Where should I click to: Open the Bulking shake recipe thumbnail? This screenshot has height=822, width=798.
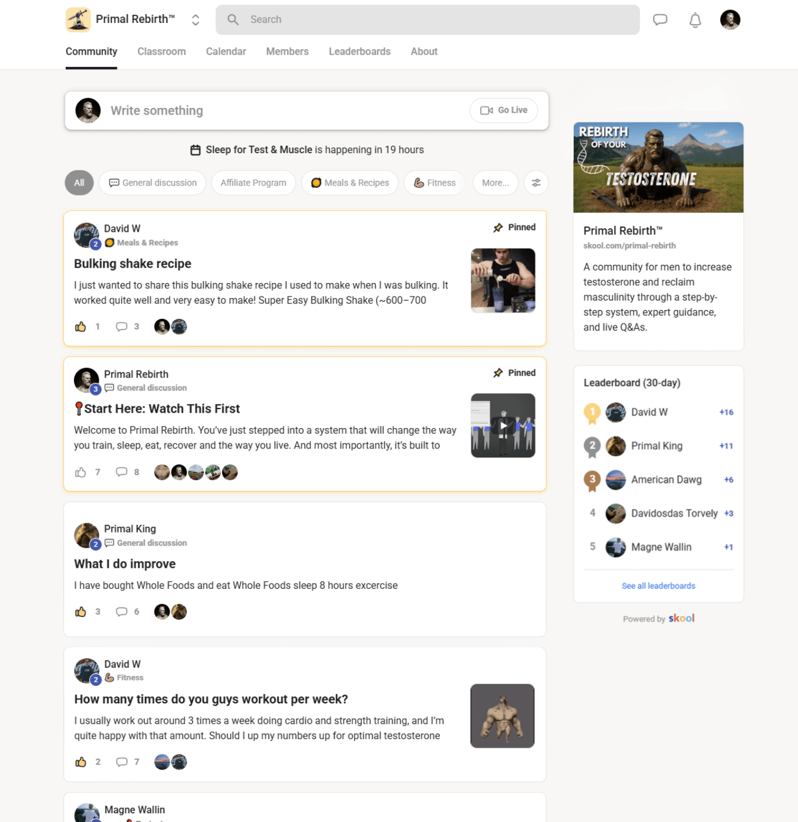[503, 281]
